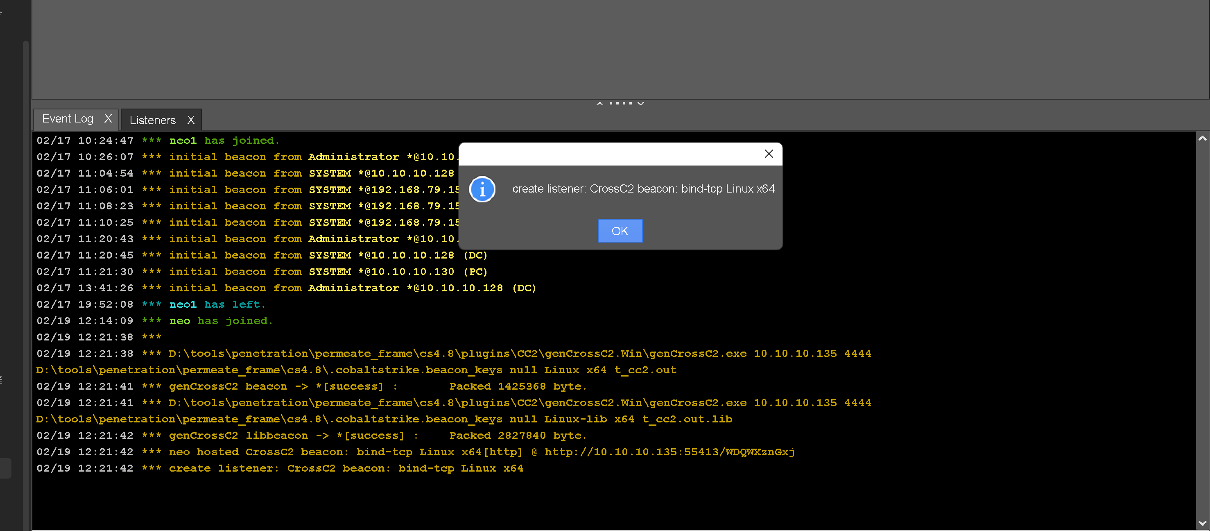This screenshot has height=531, width=1210.
Task: Close the create listener popup with X
Action: tap(769, 154)
